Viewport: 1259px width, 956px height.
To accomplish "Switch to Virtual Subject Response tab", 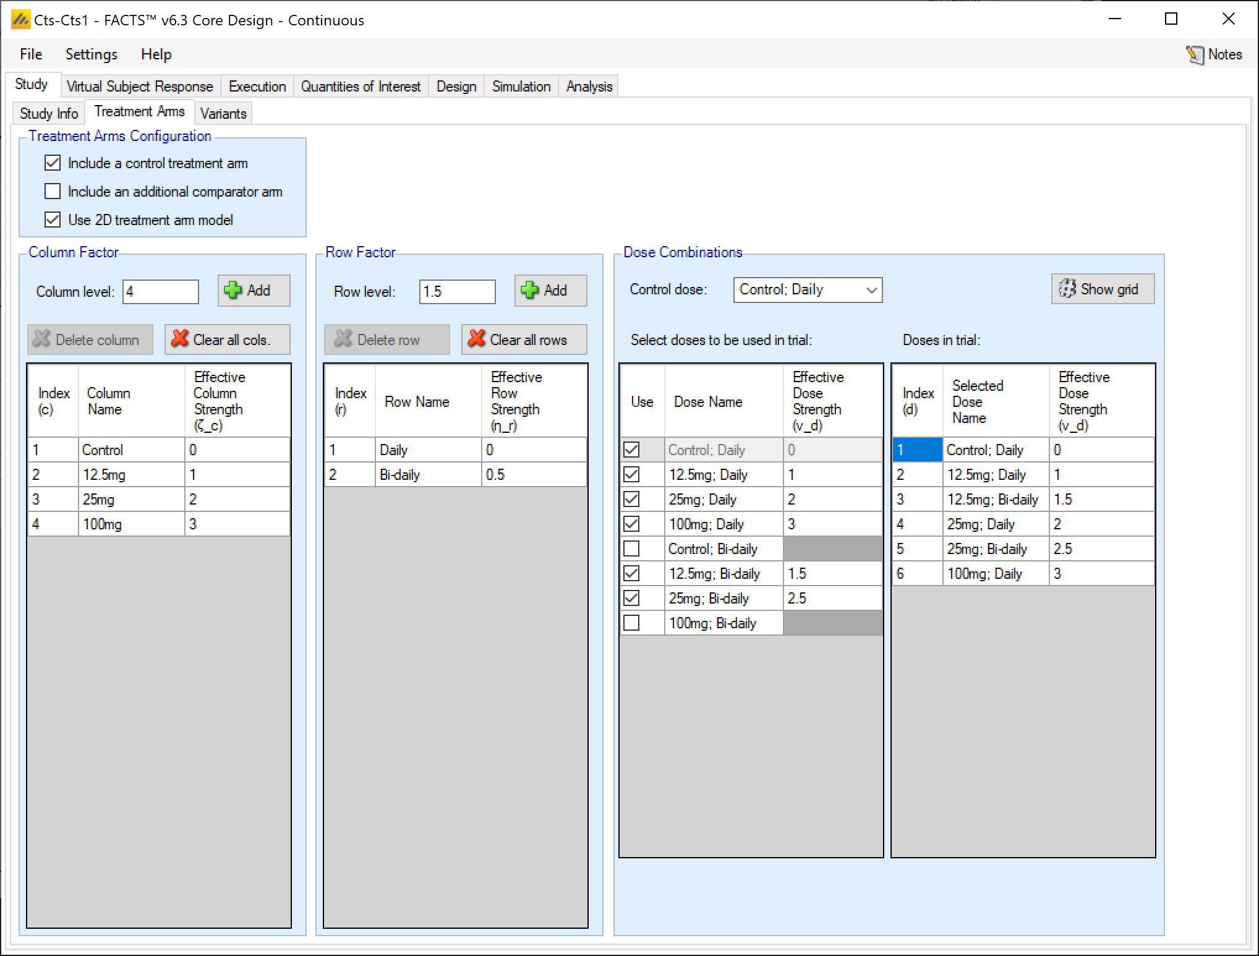I will (139, 87).
